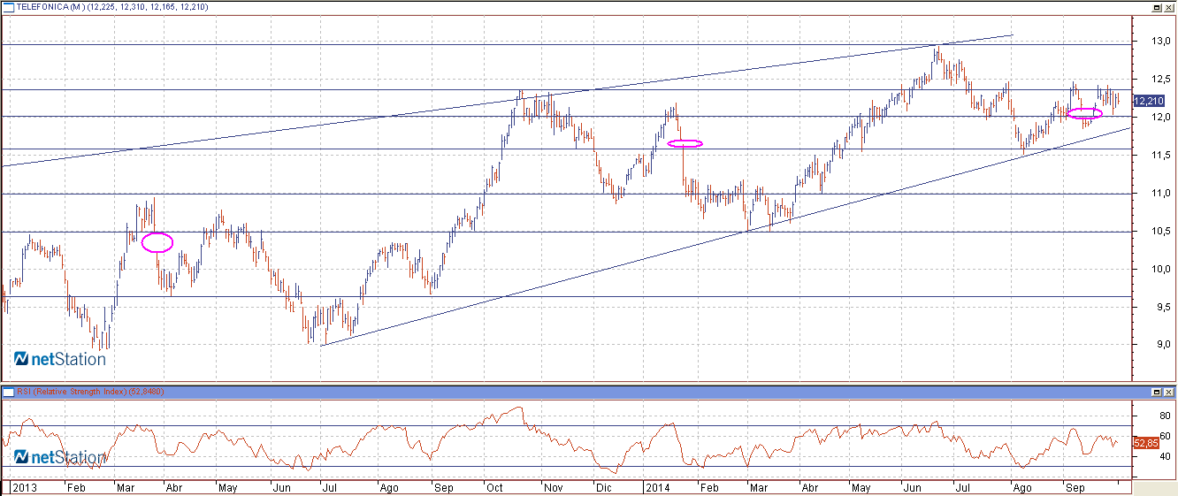Click the 2013 label on time axis
This screenshot has height=496, width=1178.
23,487
